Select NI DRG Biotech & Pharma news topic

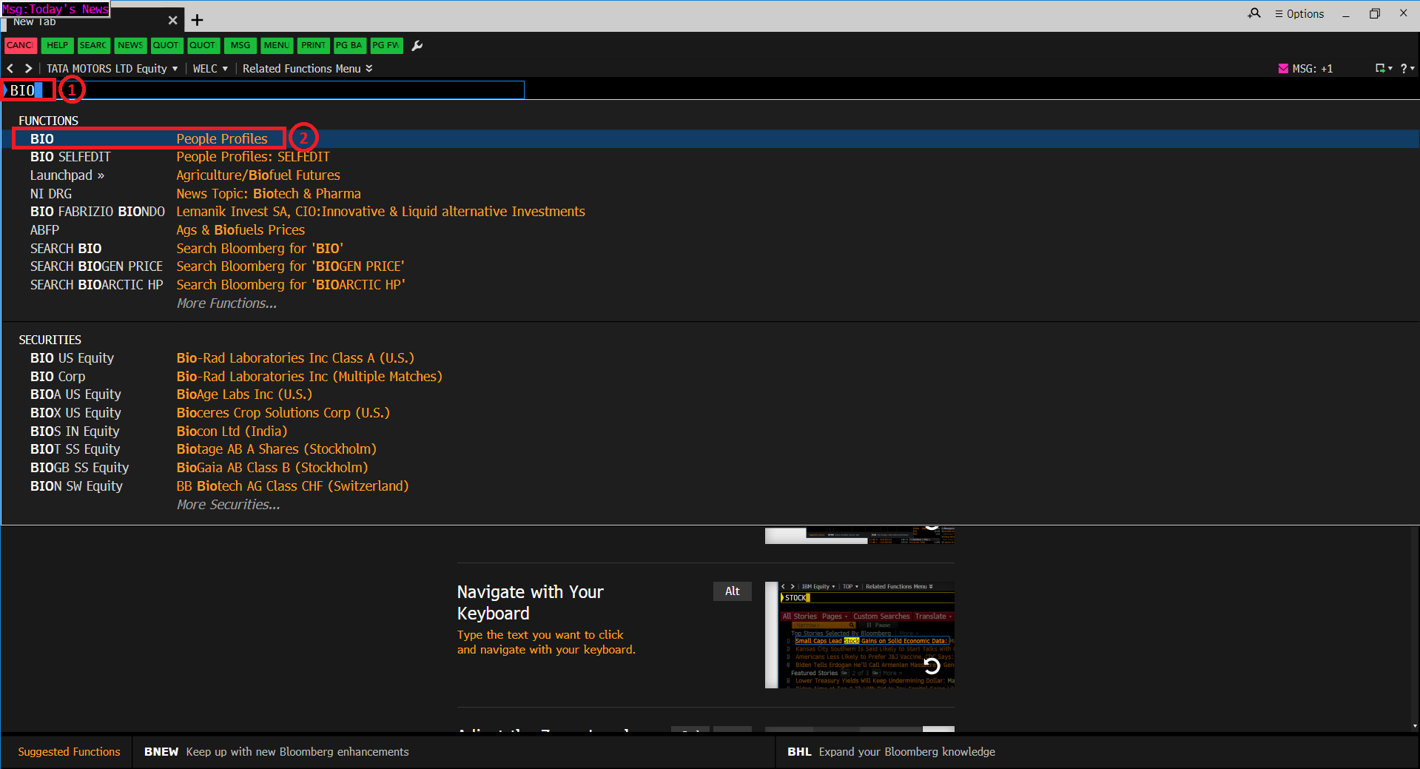(710, 194)
